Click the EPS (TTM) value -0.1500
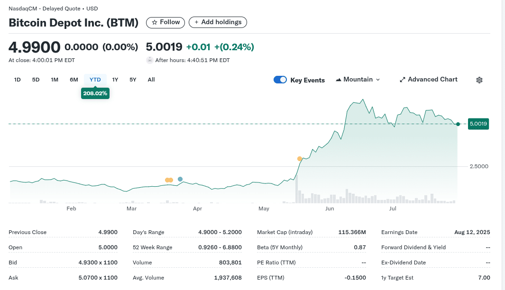505x290 pixels. click(355, 278)
